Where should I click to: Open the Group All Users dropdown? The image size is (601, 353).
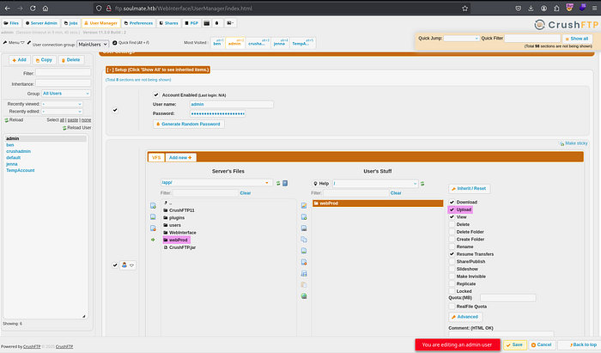pyautogui.click(x=66, y=94)
